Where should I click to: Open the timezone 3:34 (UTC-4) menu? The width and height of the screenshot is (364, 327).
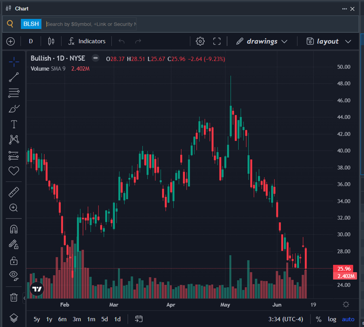click(285, 319)
